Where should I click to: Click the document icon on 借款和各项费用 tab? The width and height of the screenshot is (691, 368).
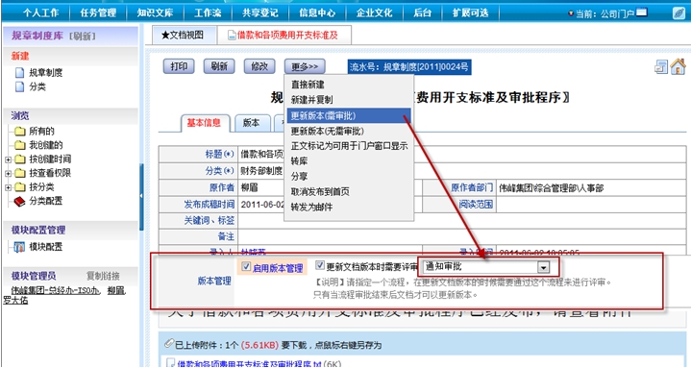(x=232, y=36)
